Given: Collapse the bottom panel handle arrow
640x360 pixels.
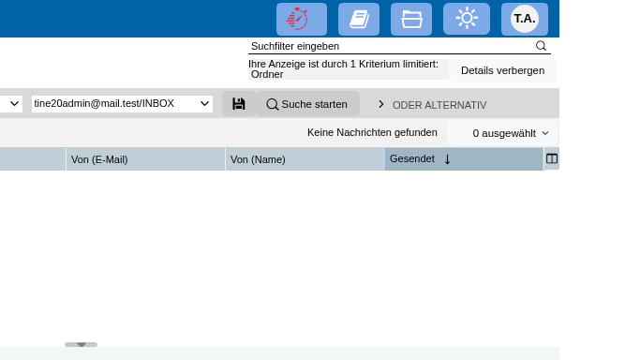Looking at the screenshot, I should pos(81,344).
